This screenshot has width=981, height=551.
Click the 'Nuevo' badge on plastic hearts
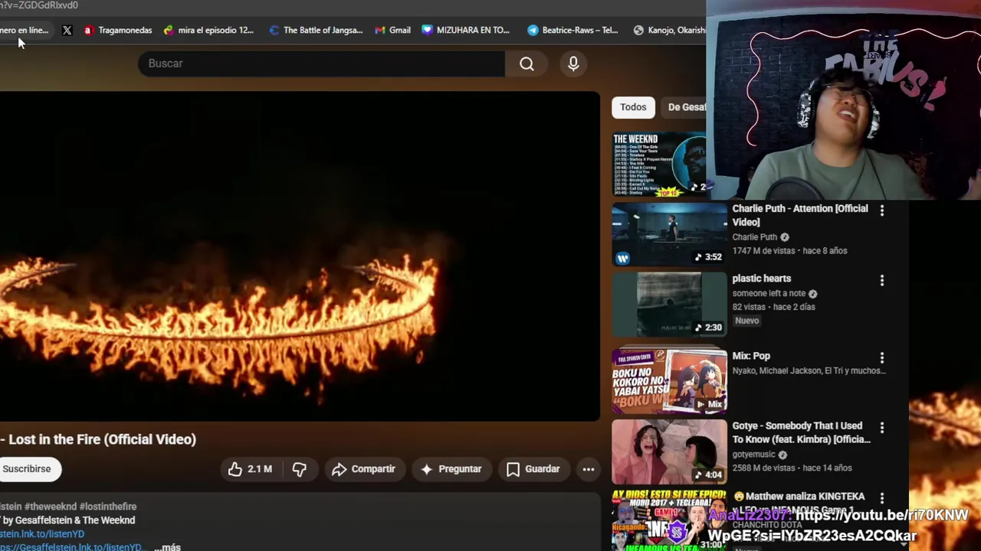747,321
